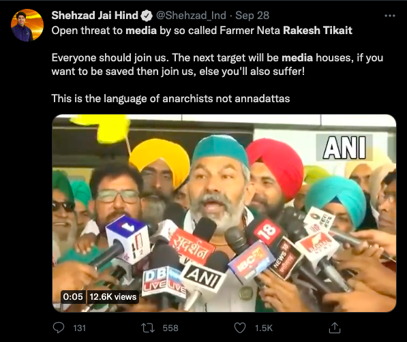Viewport: 407px width, 342px height.
Task: Play the ANI video of Rakesh Tikait
Action: pyautogui.click(x=224, y=213)
